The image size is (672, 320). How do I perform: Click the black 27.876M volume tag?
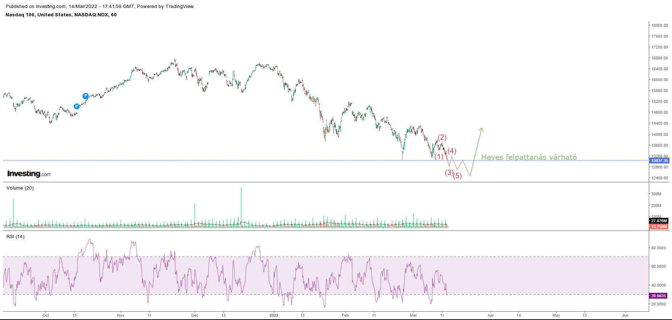[659, 221]
